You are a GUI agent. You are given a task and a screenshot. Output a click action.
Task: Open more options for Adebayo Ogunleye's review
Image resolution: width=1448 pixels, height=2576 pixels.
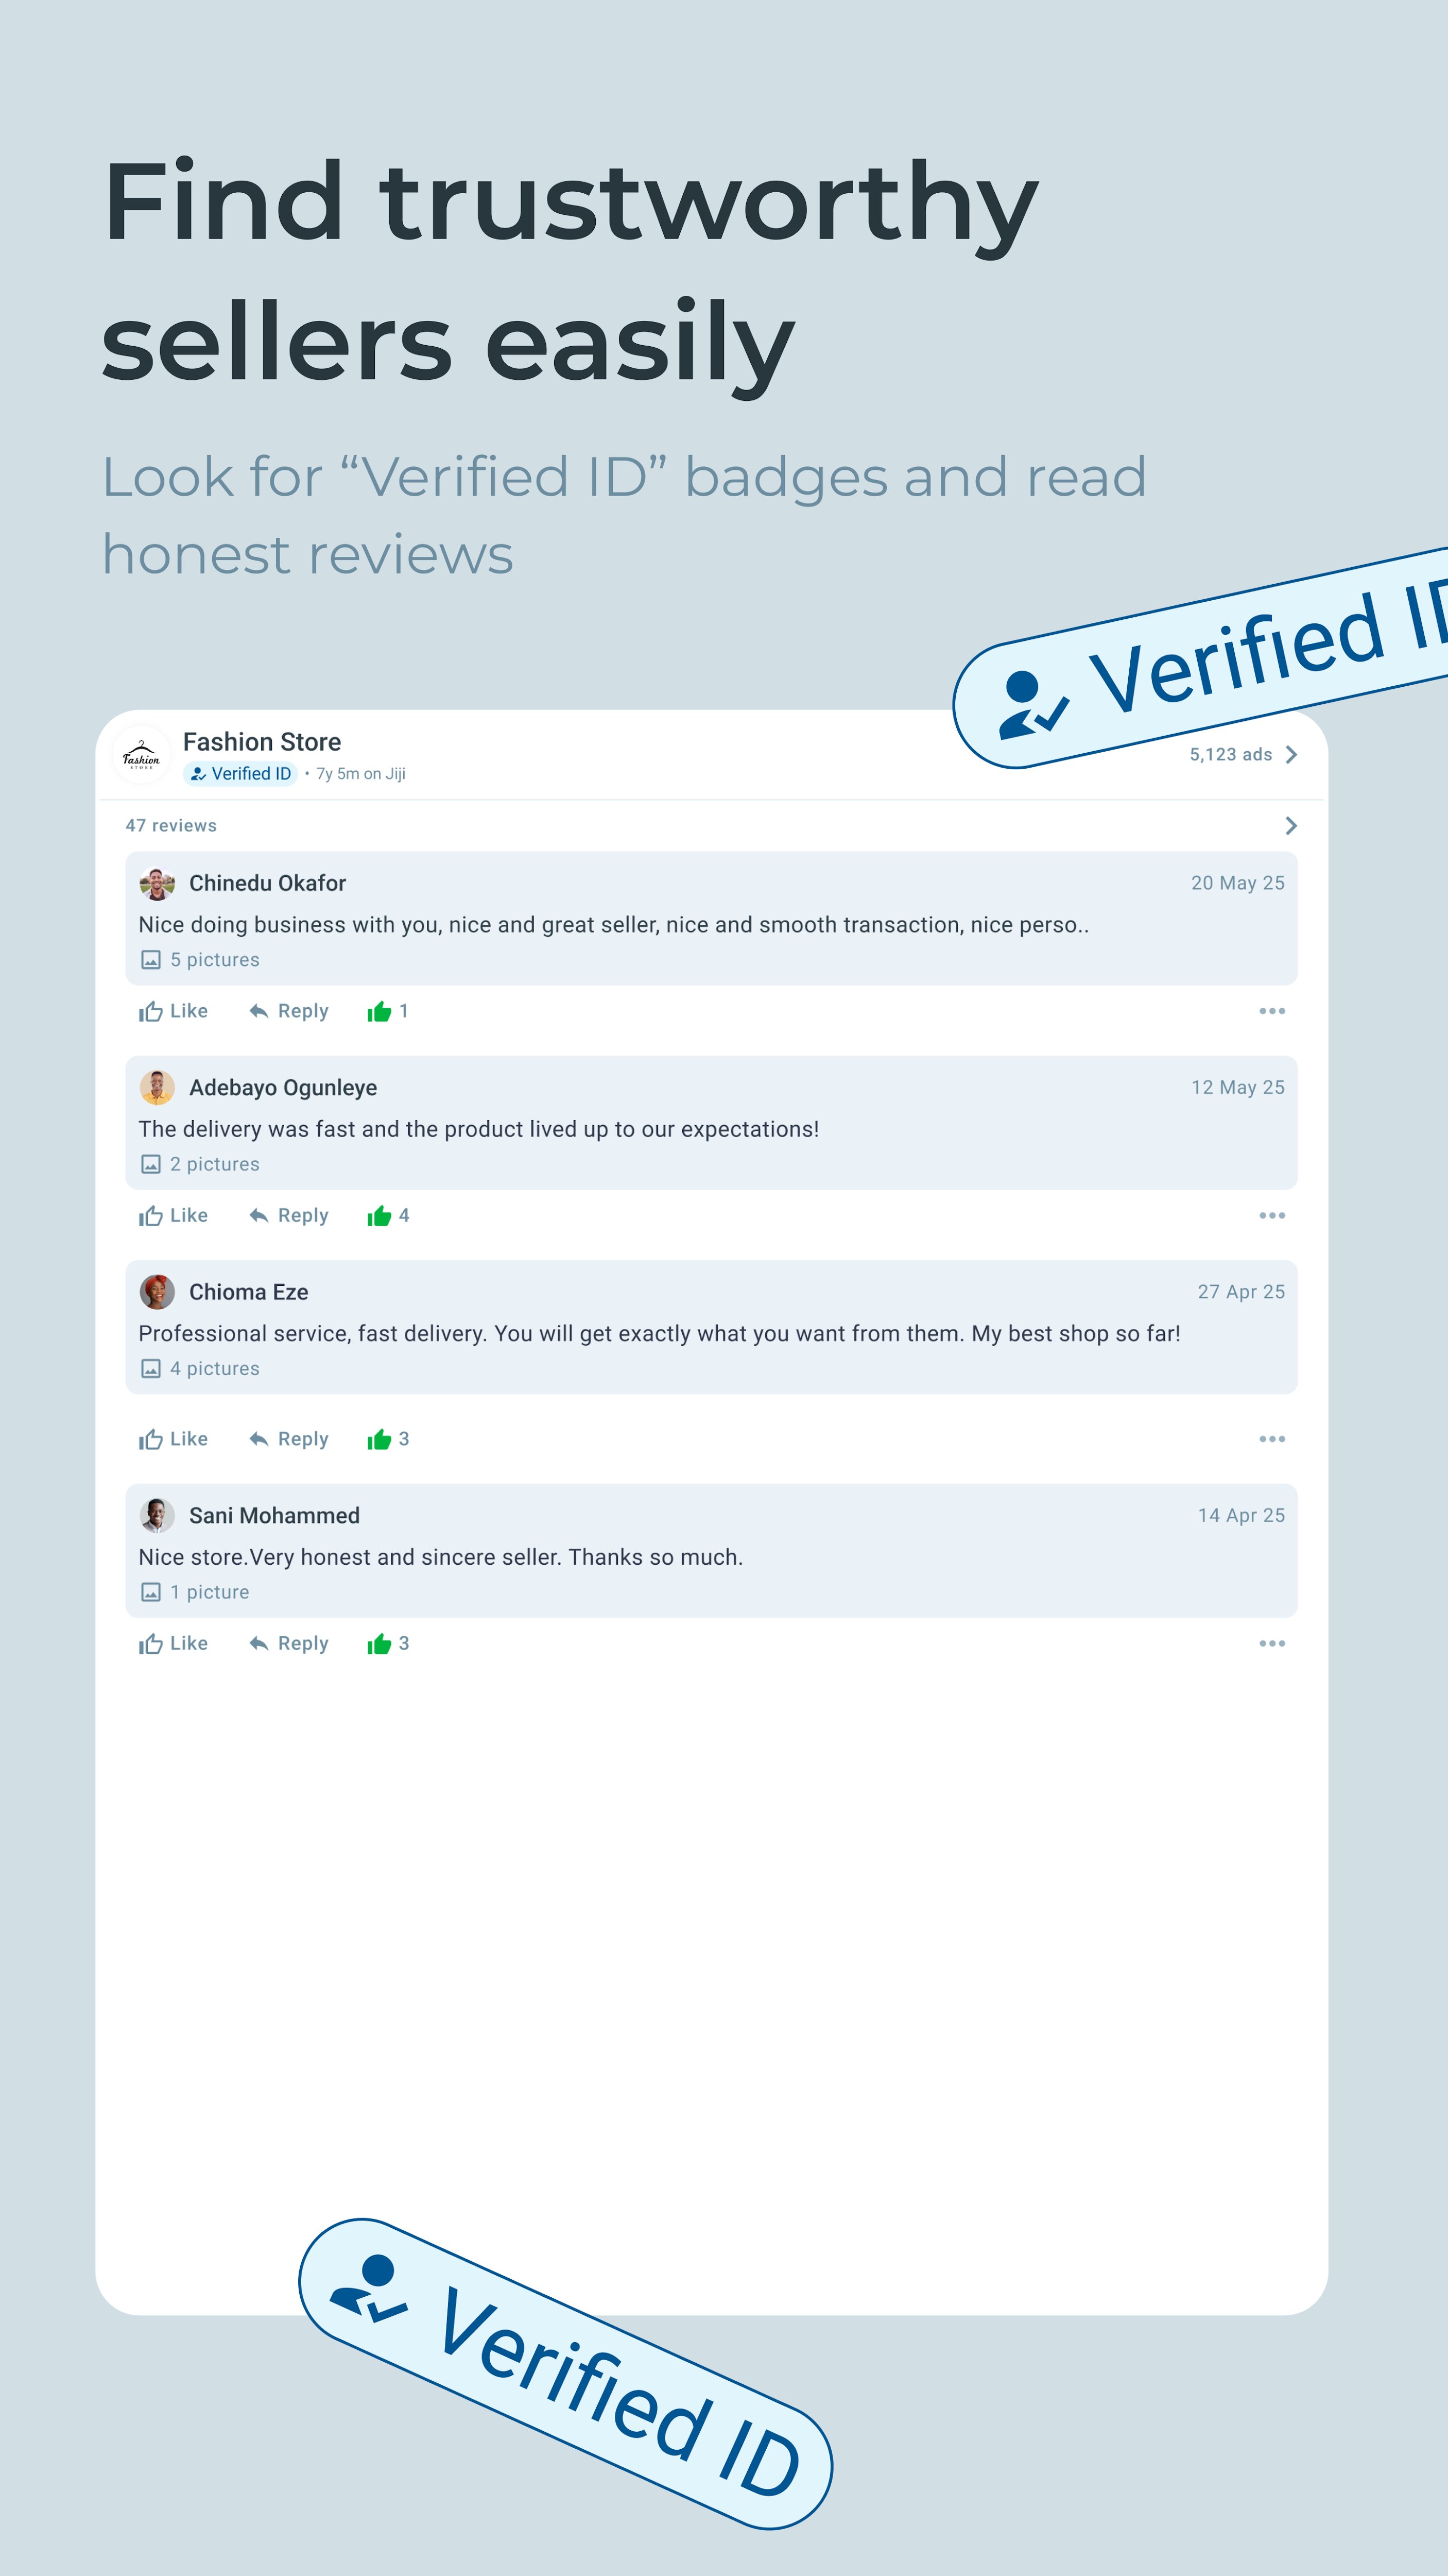1271,1216
